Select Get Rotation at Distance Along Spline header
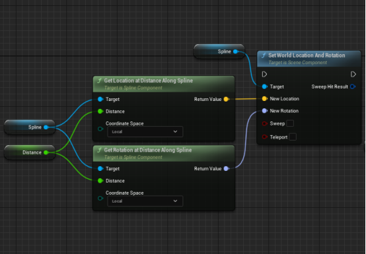Viewport: 366px width, 254px height. tap(164, 153)
